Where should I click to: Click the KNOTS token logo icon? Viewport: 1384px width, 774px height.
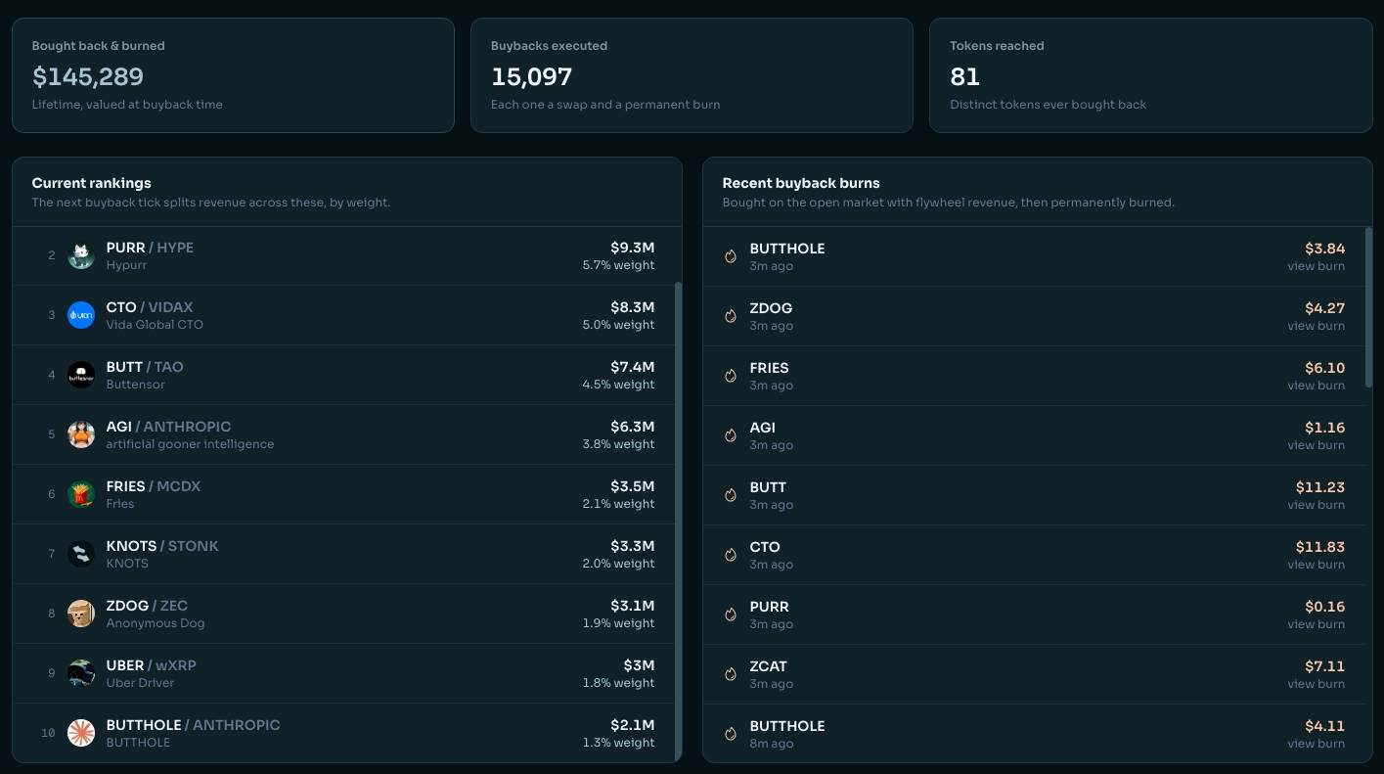pos(81,554)
